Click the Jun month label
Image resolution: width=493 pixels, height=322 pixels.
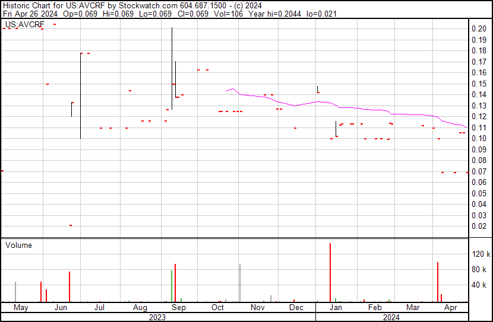click(61, 308)
